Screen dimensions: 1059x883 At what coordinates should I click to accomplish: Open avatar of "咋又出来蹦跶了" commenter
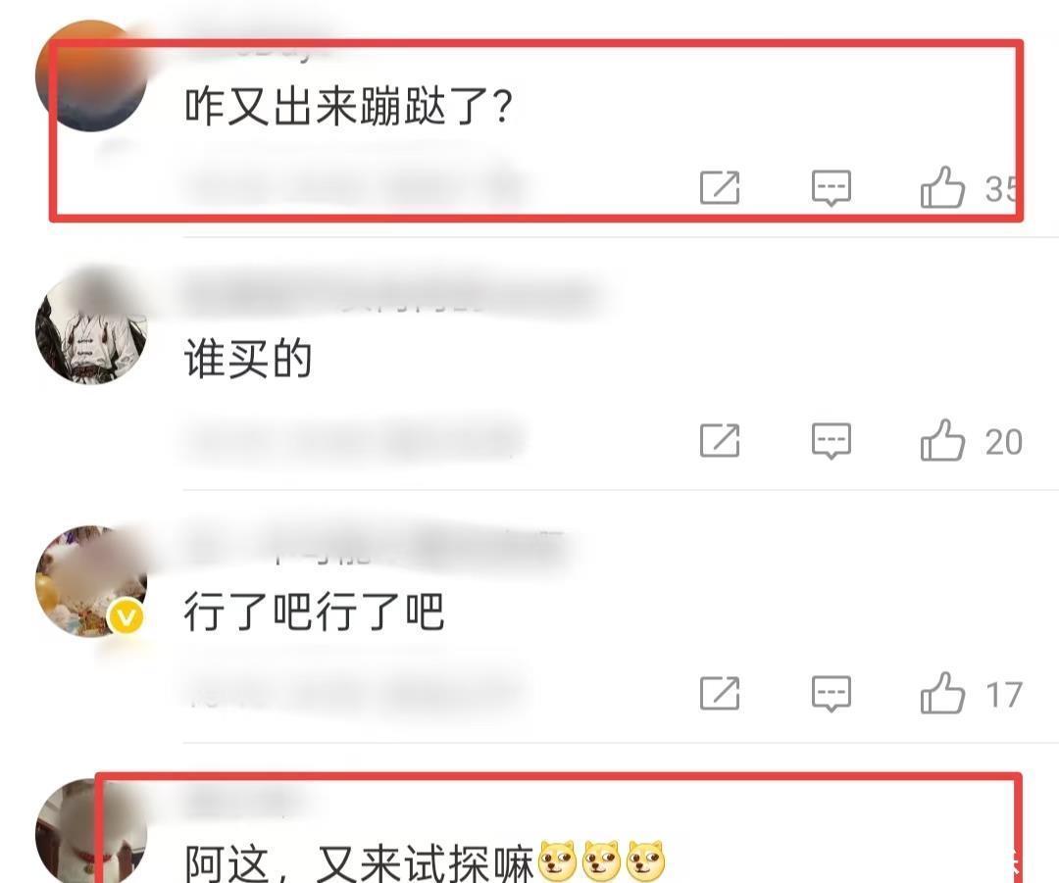[91, 75]
